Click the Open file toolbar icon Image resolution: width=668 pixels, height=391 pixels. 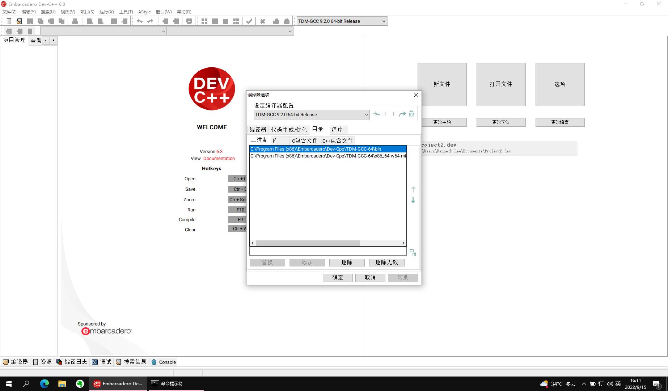[x=19, y=21]
